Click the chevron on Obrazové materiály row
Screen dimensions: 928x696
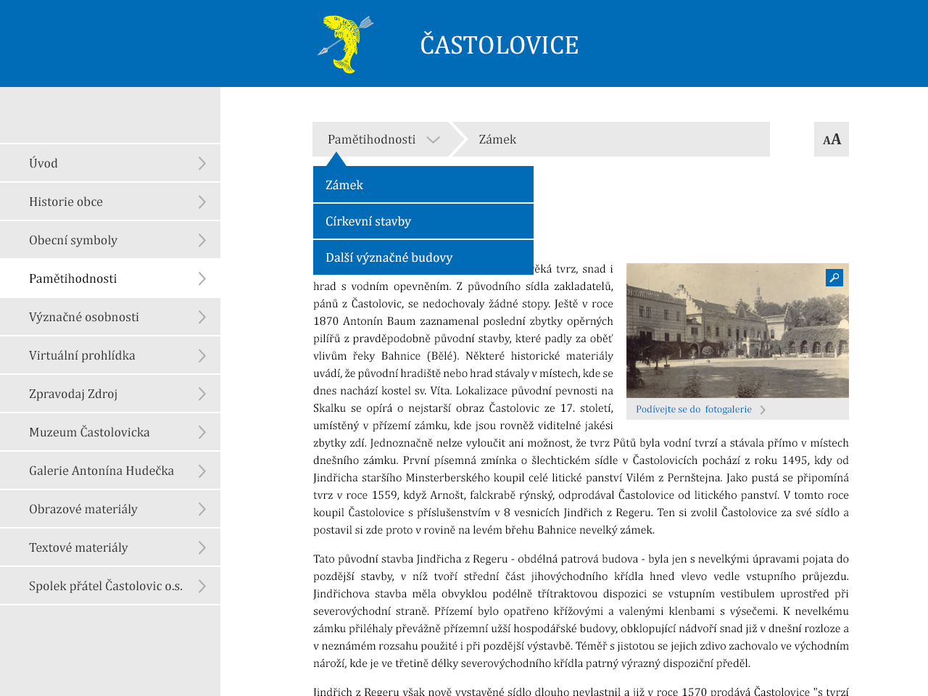(202, 510)
